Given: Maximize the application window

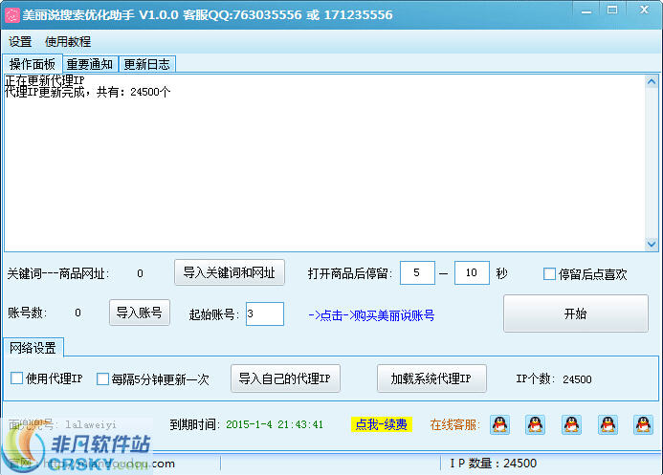Looking at the screenshot, I should (612, 11).
